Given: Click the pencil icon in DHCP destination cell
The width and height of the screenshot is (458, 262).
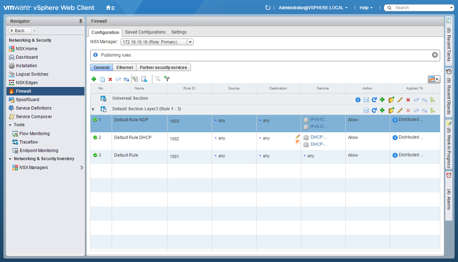Looking at the screenshot, I should pos(298,136).
